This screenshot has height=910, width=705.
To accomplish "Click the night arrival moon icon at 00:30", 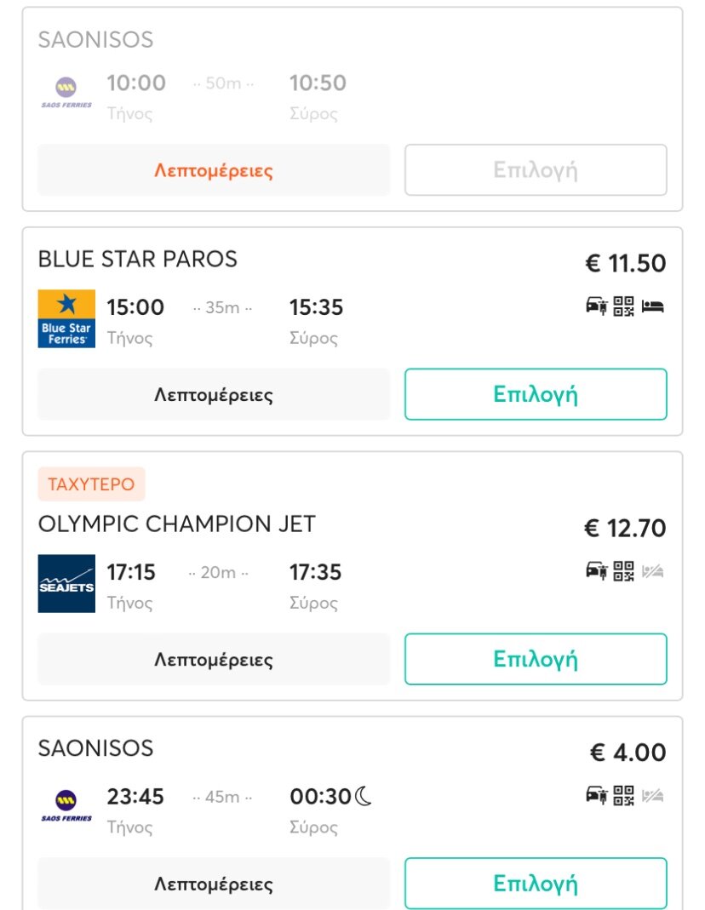I will click(x=364, y=797).
